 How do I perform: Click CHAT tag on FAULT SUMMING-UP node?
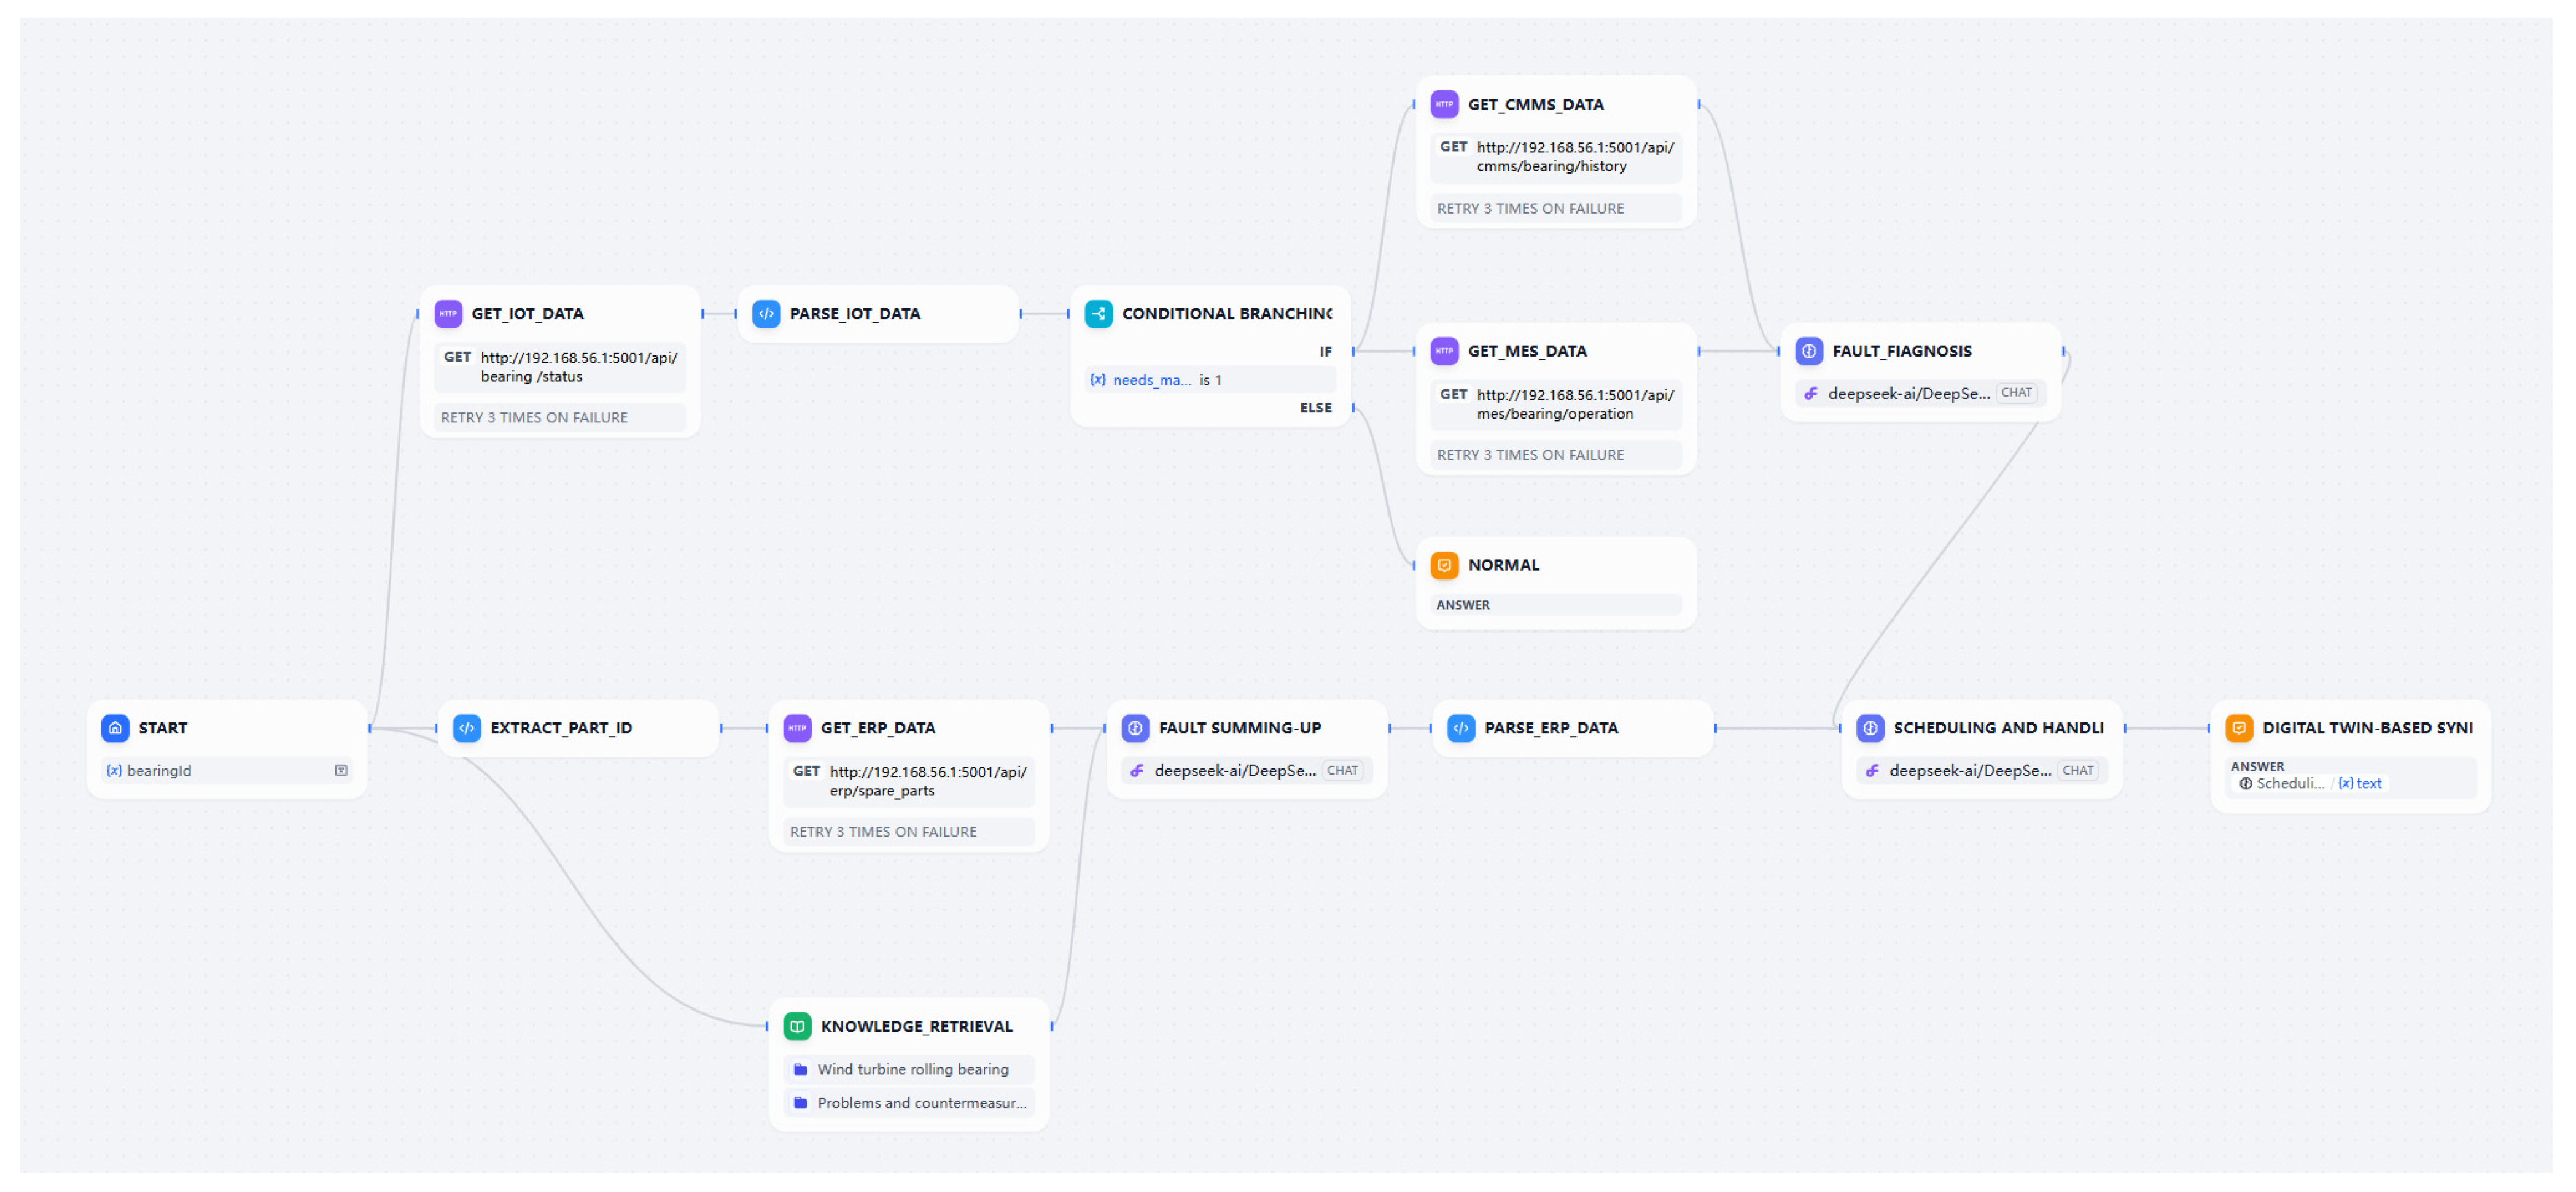pyautogui.click(x=1342, y=770)
